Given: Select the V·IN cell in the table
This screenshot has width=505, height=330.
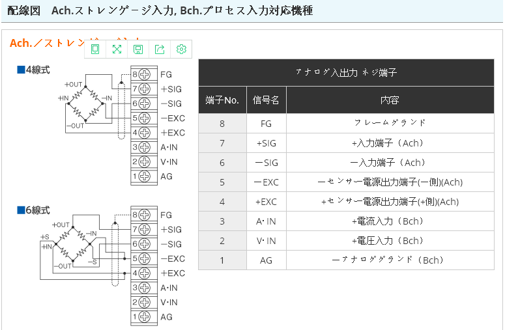Looking at the screenshot, I should click(266, 241).
